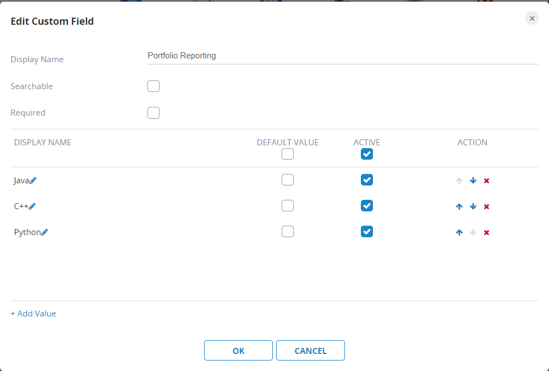The height and width of the screenshot is (371, 549).
Task: Remove the C++ value with red X
Action: coord(486,206)
